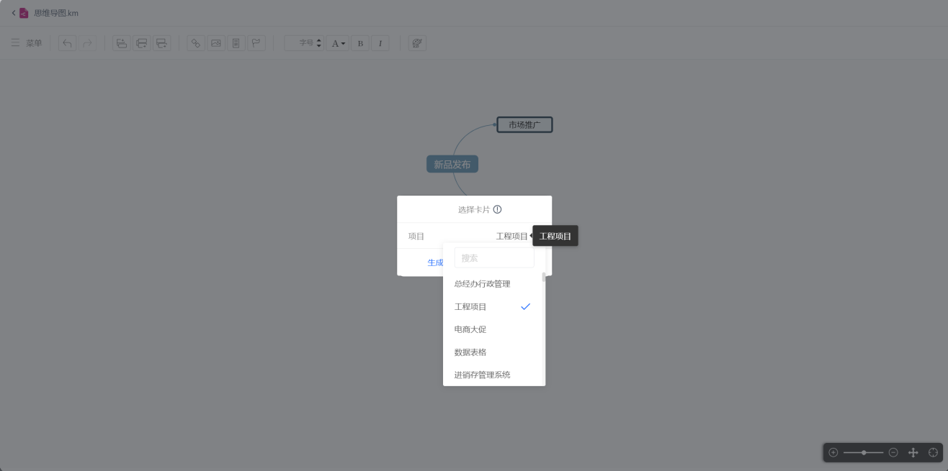Screen dimensions: 948x471
Task: Click the 搜索 search field
Action: [x=494, y=257]
